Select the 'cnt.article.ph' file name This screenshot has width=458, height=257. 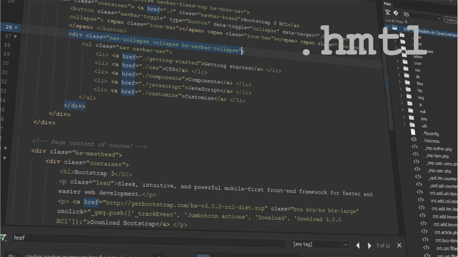coord(445,232)
